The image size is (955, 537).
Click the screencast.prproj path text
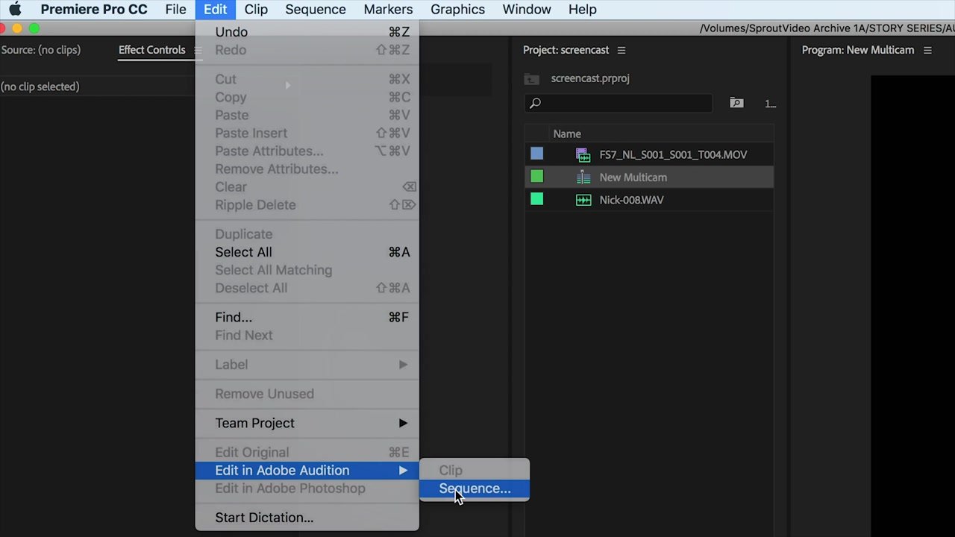pos(590,78)
